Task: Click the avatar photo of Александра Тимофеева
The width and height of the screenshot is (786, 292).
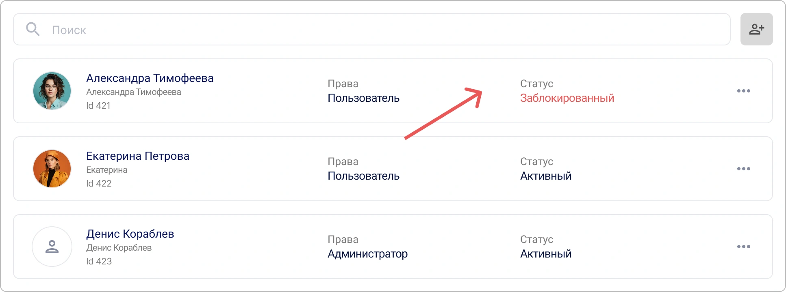Action: click(x=52, y=91)
